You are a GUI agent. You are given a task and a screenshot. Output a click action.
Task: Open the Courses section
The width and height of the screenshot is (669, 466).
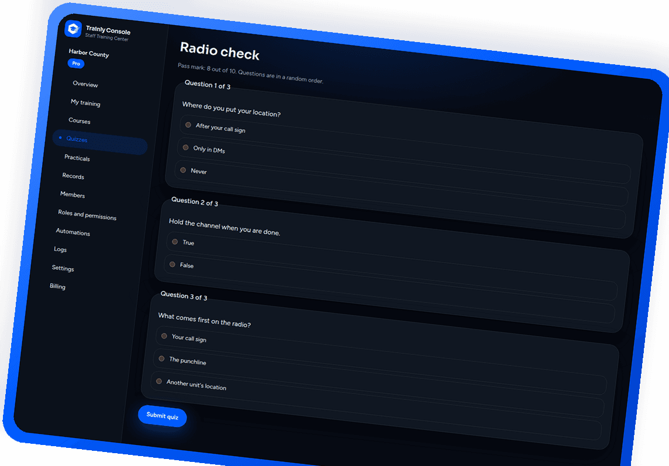pyautogui.click(x=80, y=120)
